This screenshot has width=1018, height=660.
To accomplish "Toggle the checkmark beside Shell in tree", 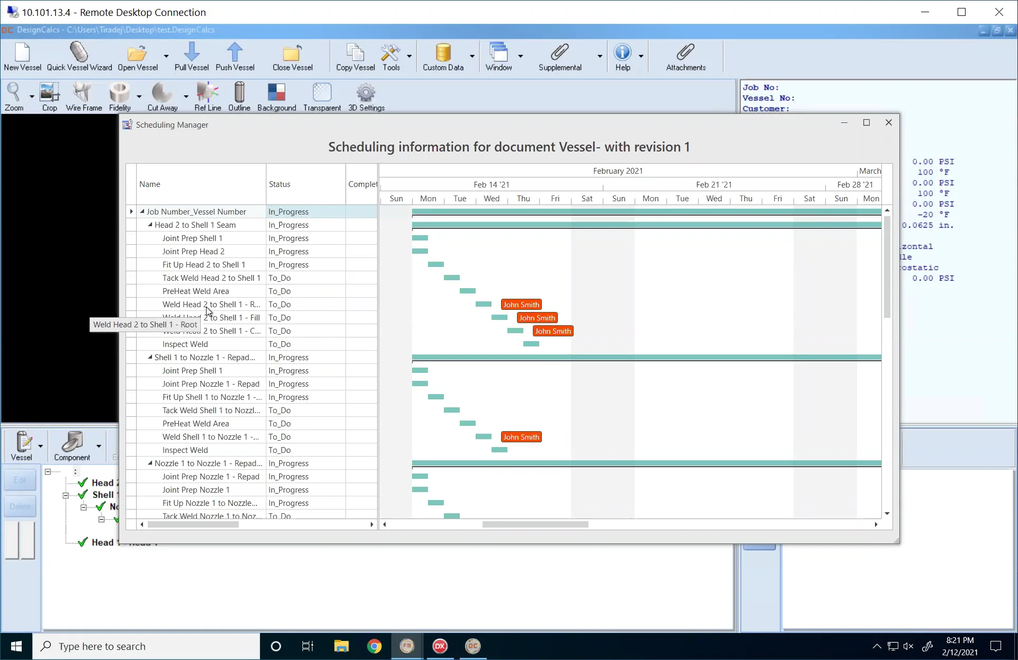I will 82,494.
